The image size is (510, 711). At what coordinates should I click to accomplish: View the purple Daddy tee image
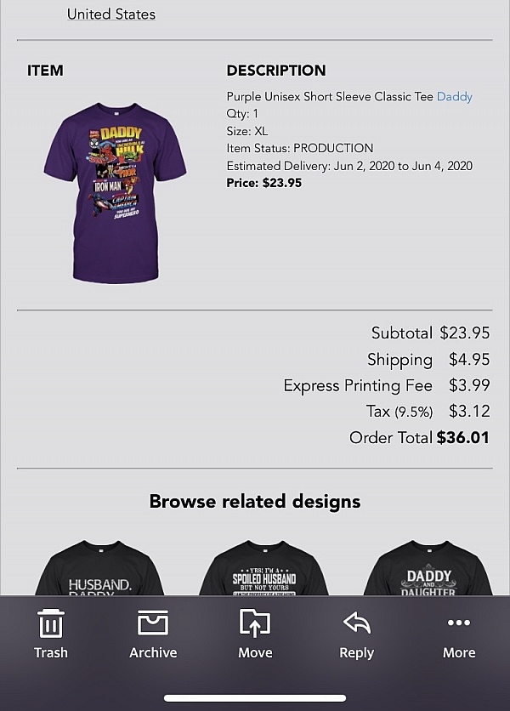tap(115, 193)
